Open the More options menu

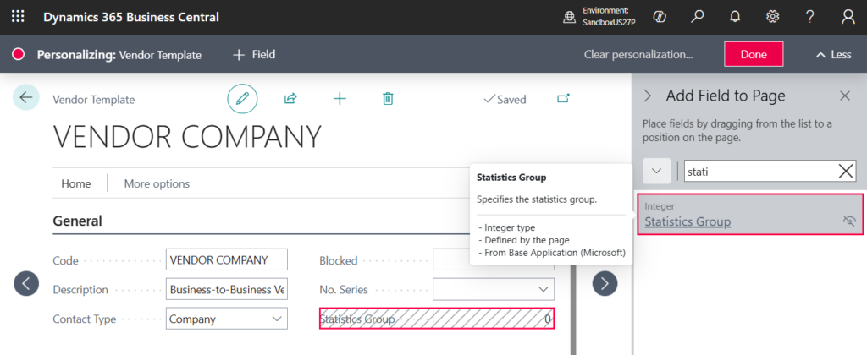point(157,183)
